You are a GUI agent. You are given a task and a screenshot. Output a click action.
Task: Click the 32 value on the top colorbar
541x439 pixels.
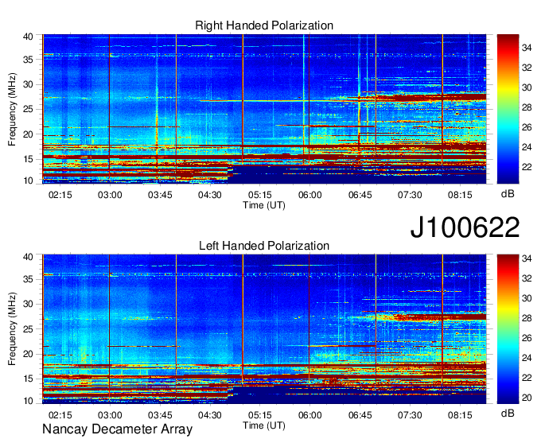[527, 68]
